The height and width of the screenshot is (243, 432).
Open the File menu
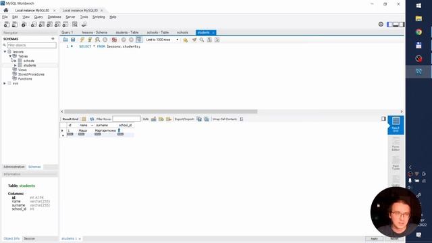pos(5,17)
